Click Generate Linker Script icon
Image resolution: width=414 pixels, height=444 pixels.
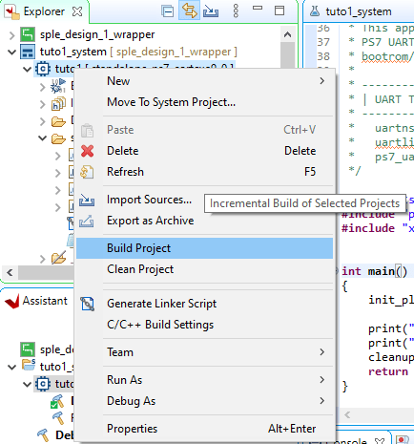[x=87, y=304]
